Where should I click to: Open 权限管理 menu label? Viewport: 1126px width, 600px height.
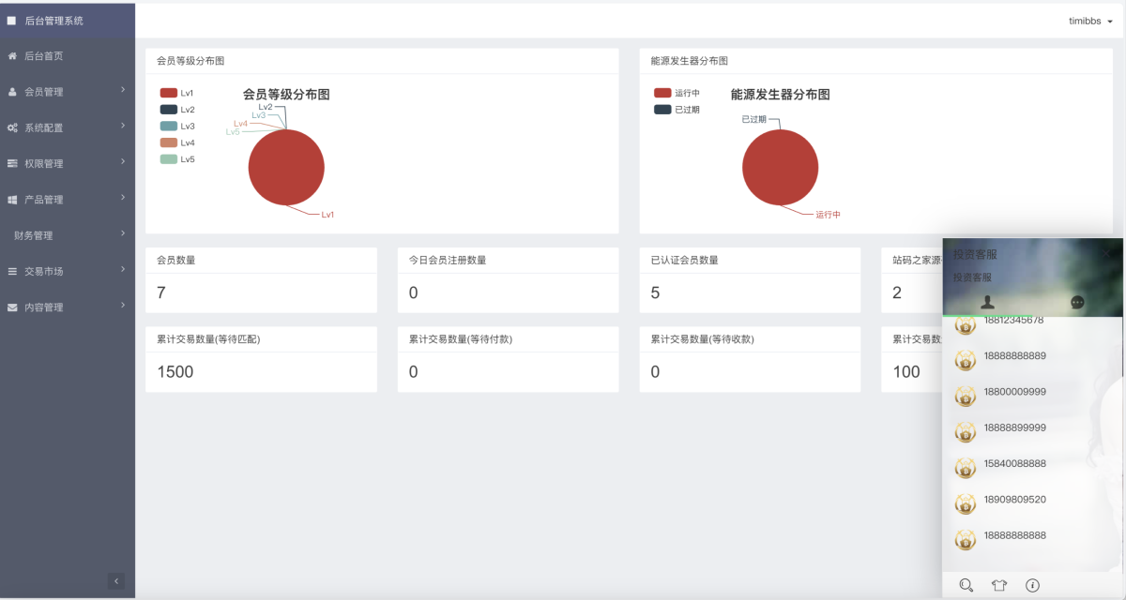pos(44,163)
